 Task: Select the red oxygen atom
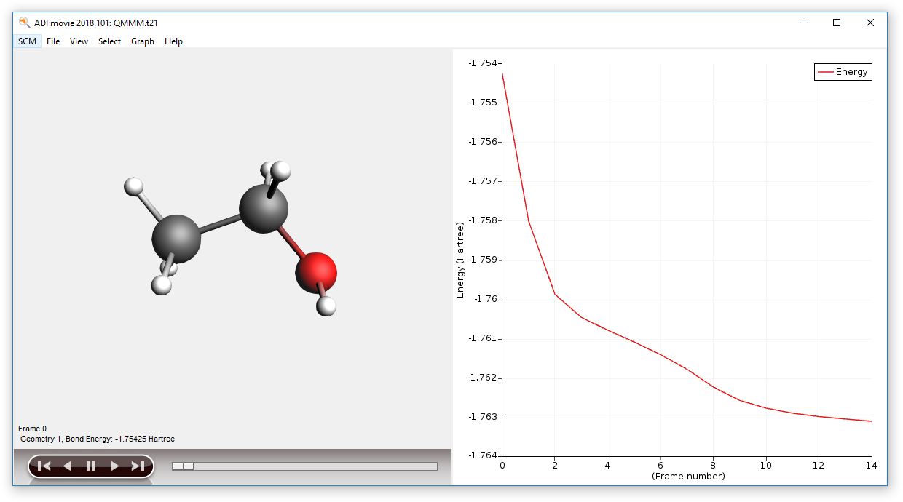click(x=316, y=273)
